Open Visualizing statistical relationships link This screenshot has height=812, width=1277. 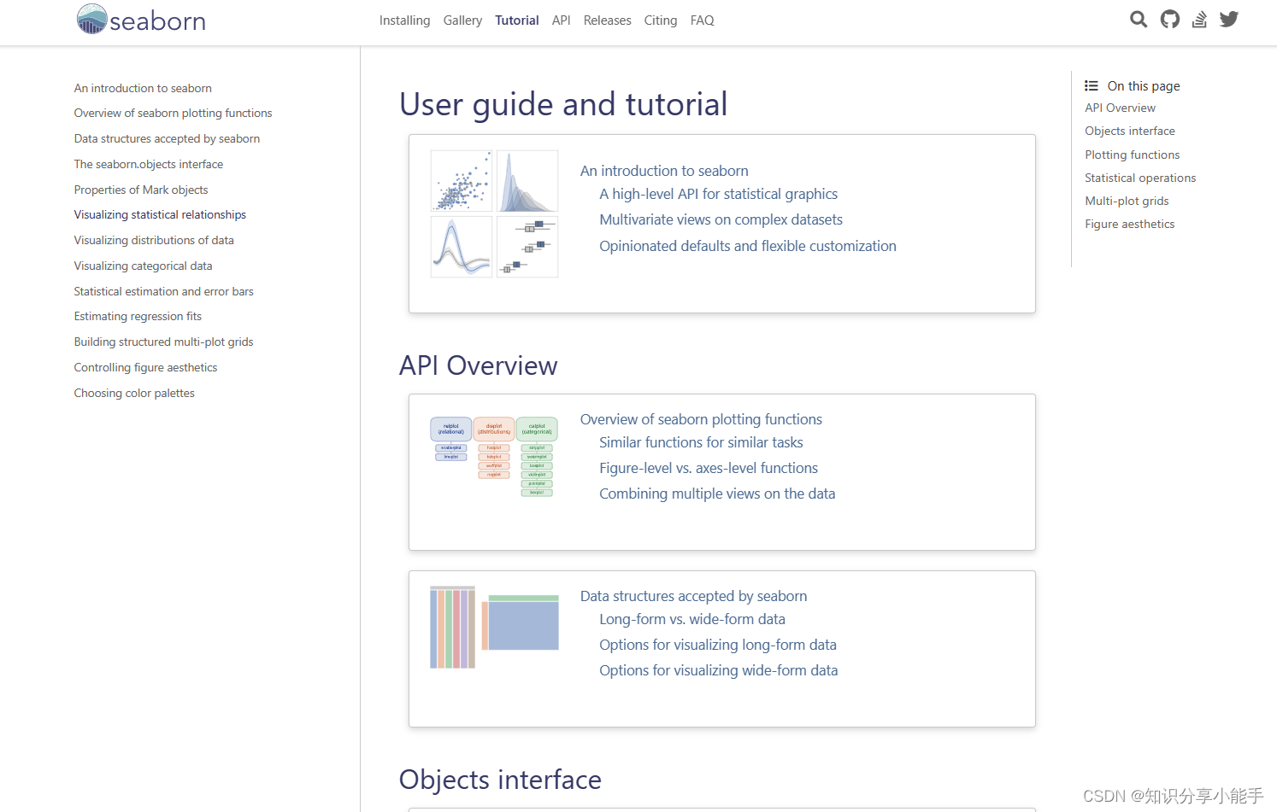click(x=160, y=214)
